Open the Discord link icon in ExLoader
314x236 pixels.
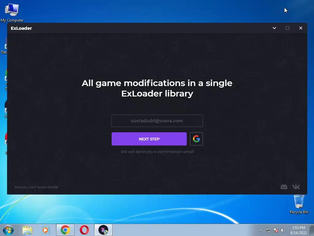[x=284, y=187]
